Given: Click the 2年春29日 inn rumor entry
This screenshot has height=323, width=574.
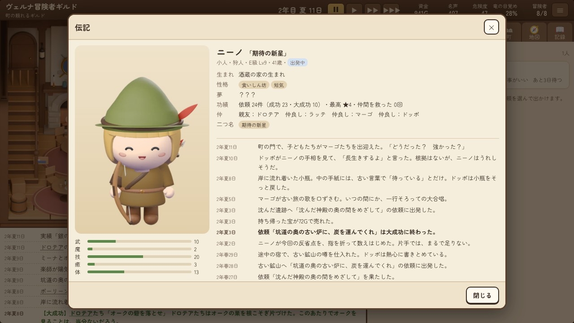Looking at the screenshot, I should (x=357, y=254).
